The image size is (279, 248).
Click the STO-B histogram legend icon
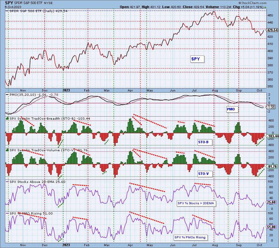pyautogui.click(x=7, y=118)
